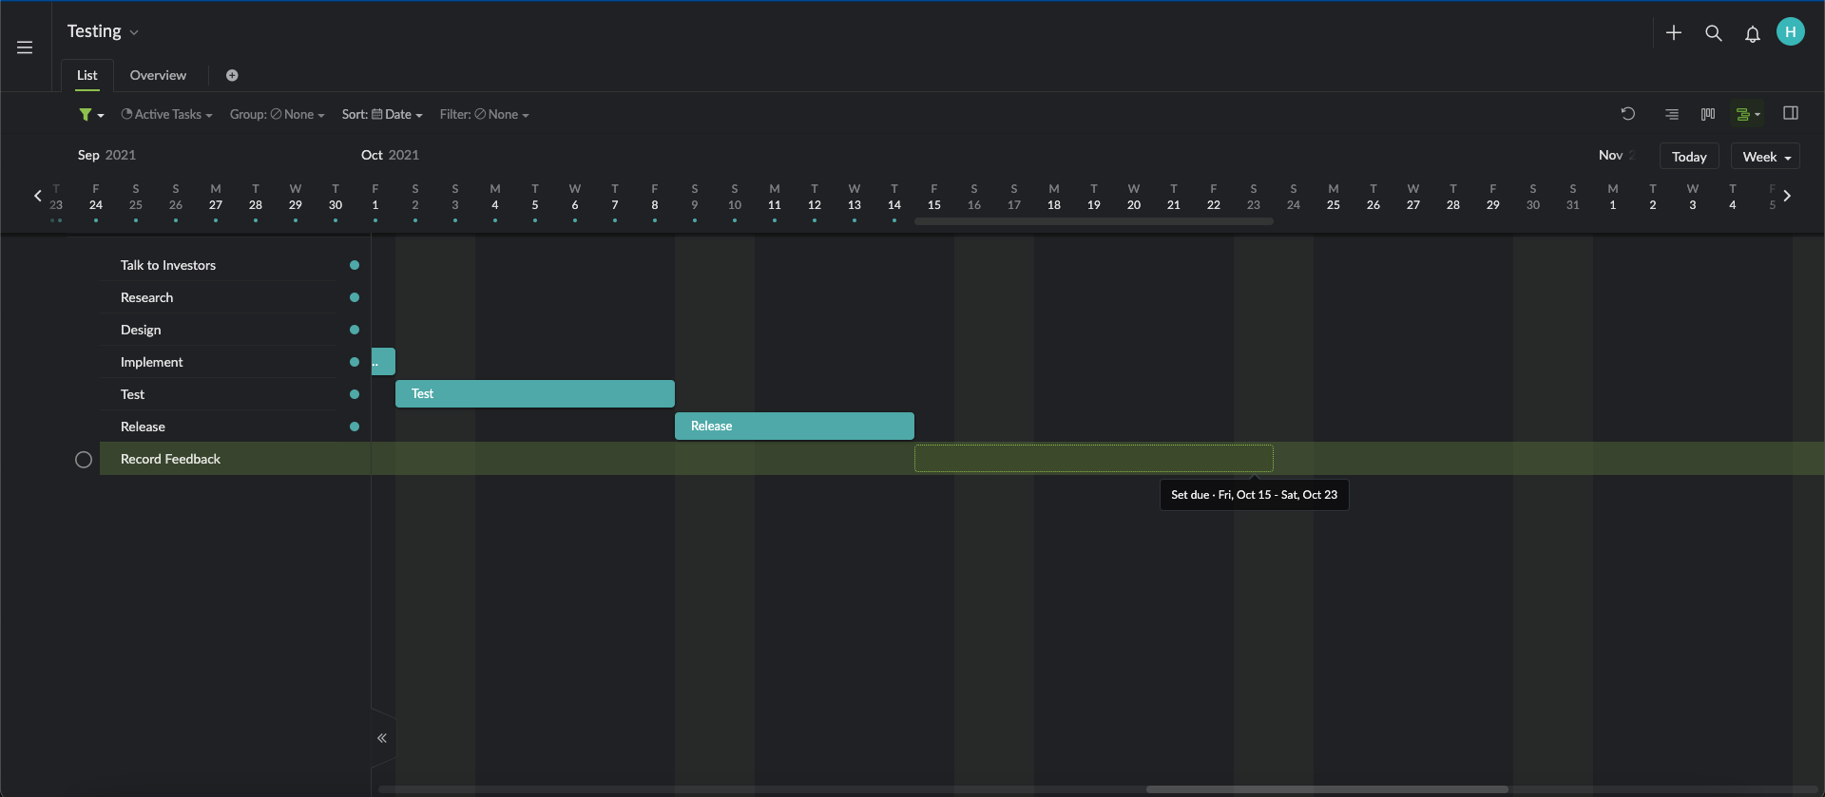Toggle completion circle for Record Feedback
Image resolution: width=1825 pixels, height=797 pixels.
(84, 460)
